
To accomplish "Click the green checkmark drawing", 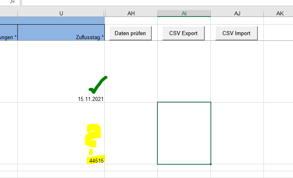I will pos(98,85).
